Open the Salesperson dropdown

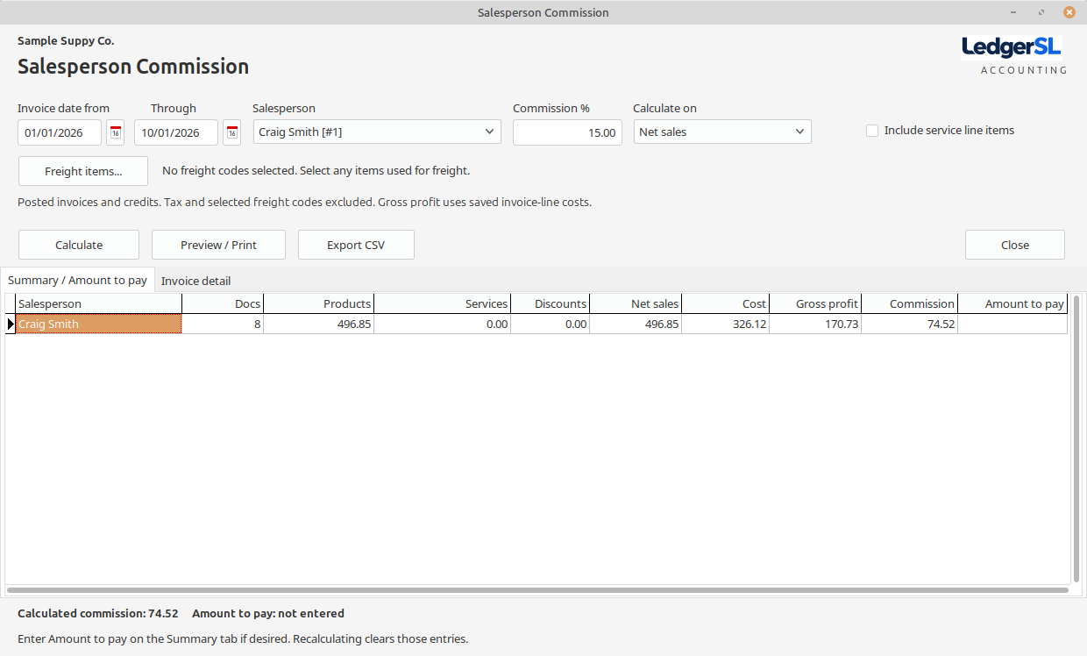coord(377,132)
